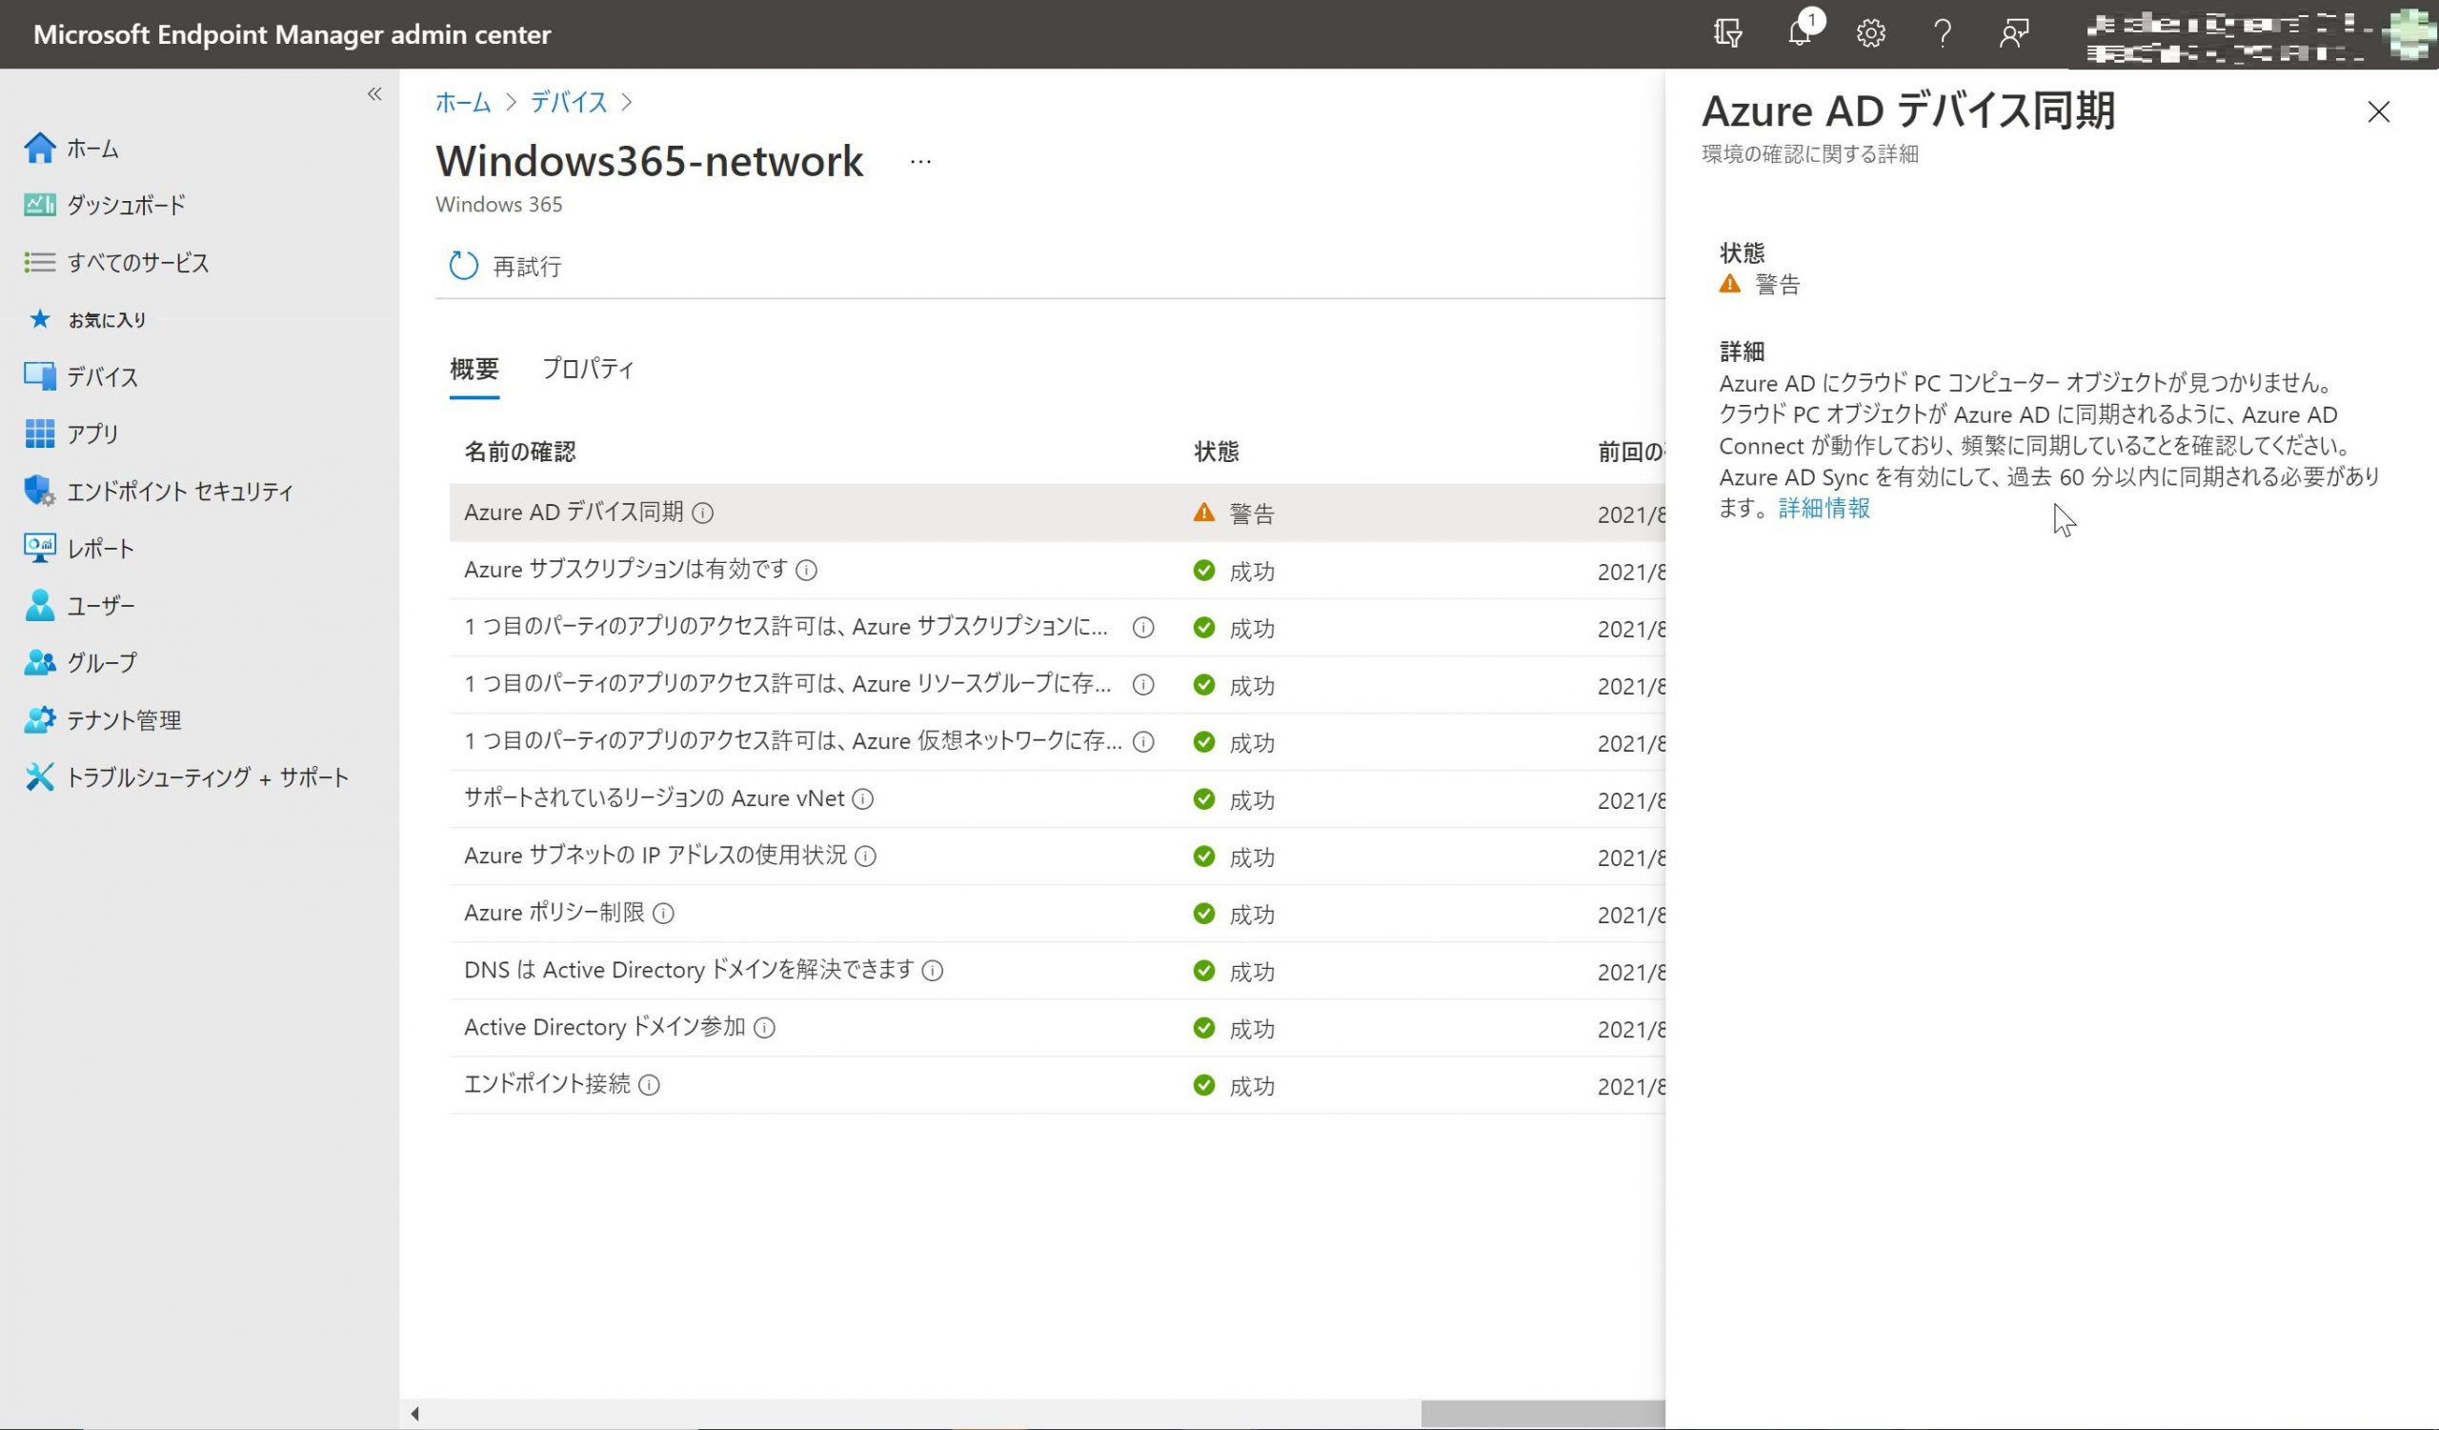The height and width of the screenshot is (1430, 2439).
Task: Open the 詳細情報 link in details
Action: point(1824,509)
